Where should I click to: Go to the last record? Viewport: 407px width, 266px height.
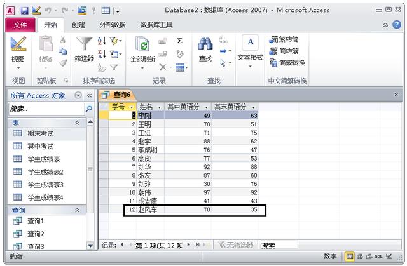coord(198,244)
